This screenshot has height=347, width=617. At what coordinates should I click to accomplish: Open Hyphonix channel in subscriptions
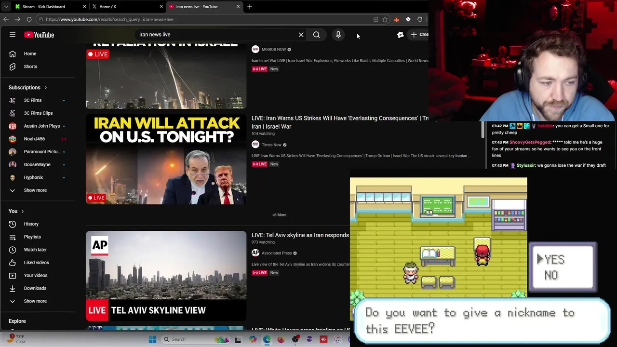(x=33, y=177)
